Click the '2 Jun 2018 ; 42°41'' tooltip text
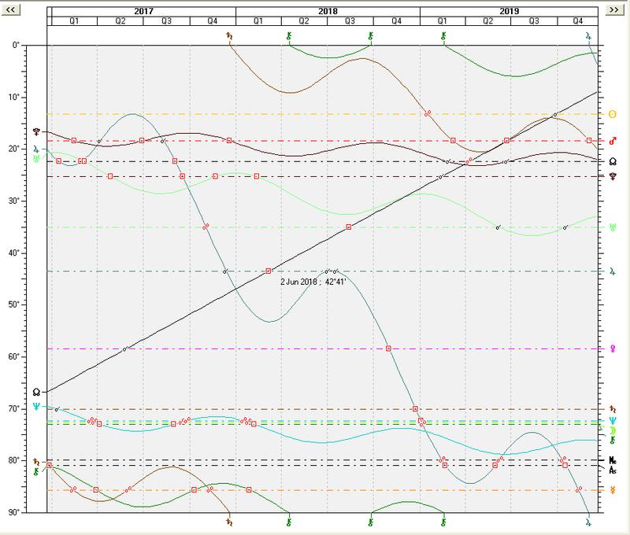 313,282
